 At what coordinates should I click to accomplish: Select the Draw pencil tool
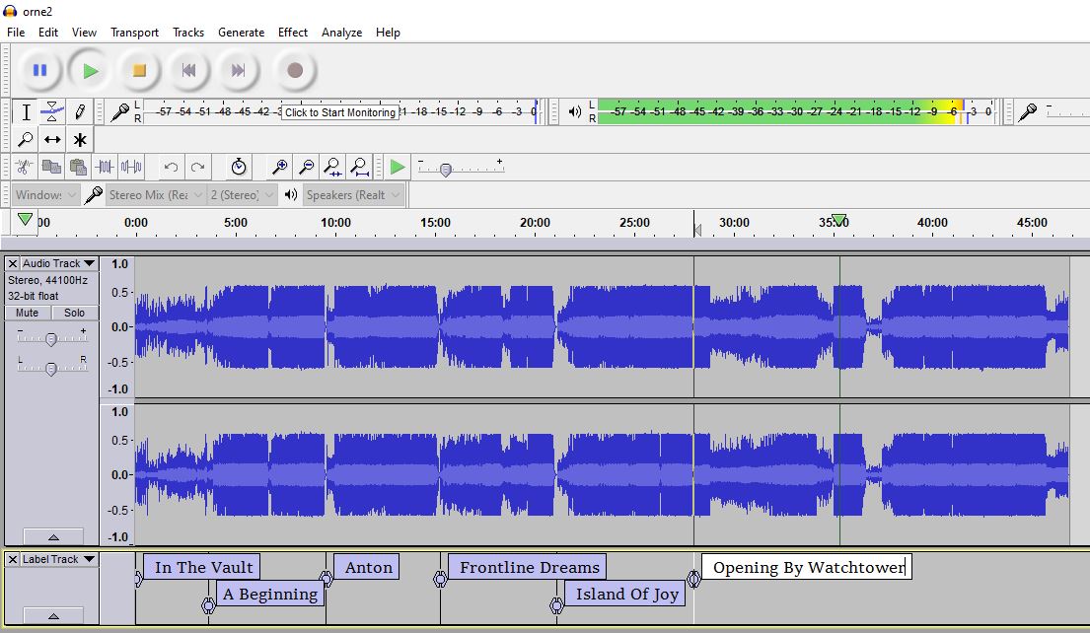(x=80, y=111)
